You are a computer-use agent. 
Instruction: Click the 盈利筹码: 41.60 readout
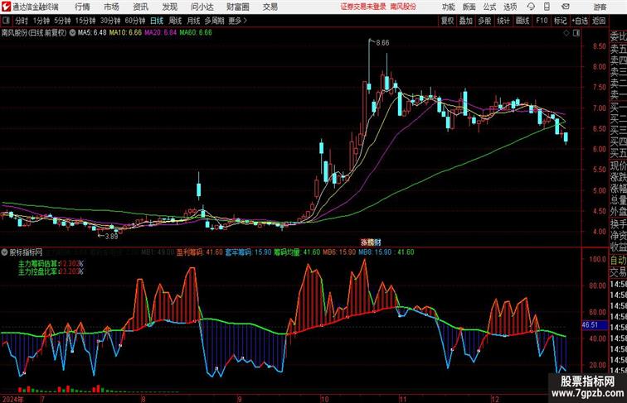click(x=200, y=252)
